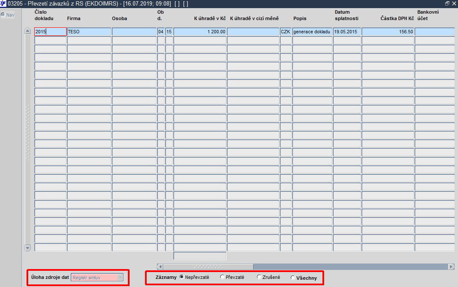Image resolution: width=458 pixels, height=287 pixels.
Task: Click the Číslo dokladu column header
Action: [x=44, y=15]
